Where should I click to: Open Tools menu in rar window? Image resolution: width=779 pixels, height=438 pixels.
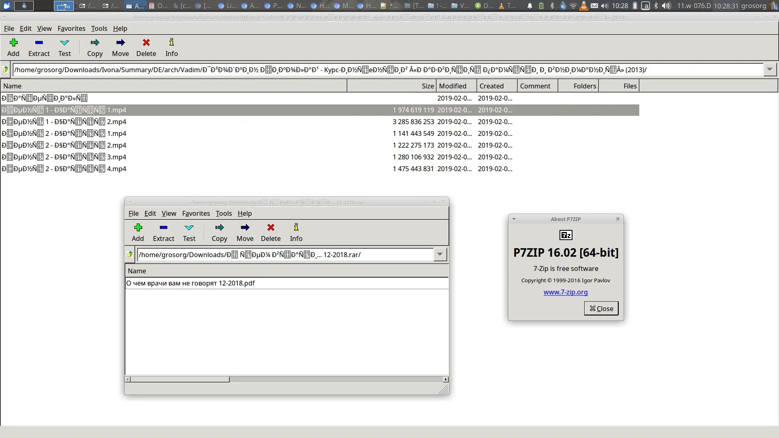pyautogui.click(x=224, y=213)
